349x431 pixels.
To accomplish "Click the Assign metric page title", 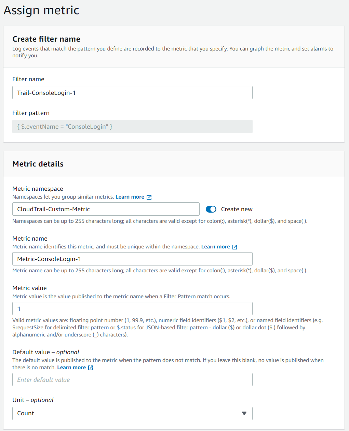I will (41, 10).
